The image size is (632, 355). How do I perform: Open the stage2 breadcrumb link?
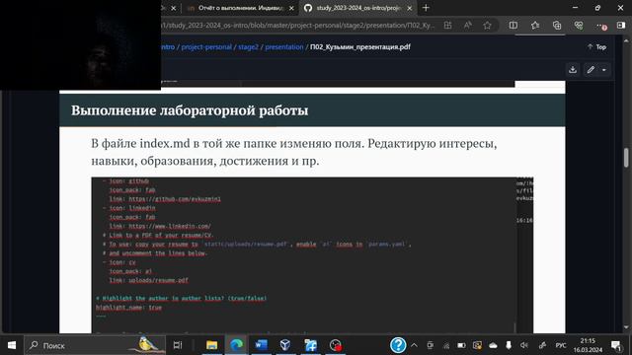tap(248, 47)
